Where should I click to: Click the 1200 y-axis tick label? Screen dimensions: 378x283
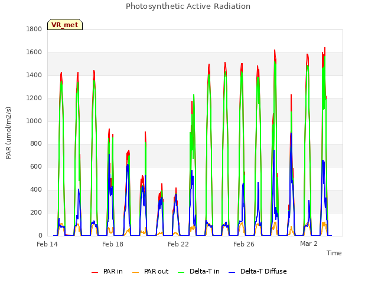pyautogui.click(x=34, y=98)
